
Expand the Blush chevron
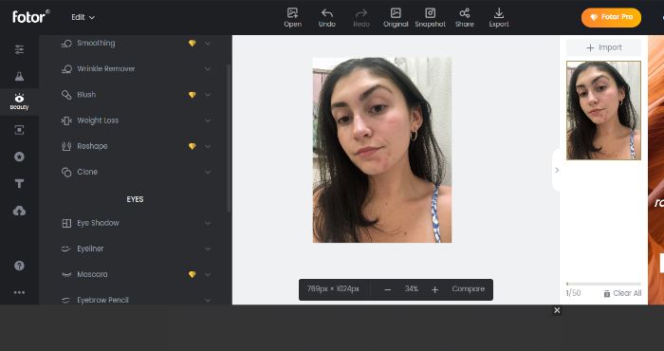[208, 95]
